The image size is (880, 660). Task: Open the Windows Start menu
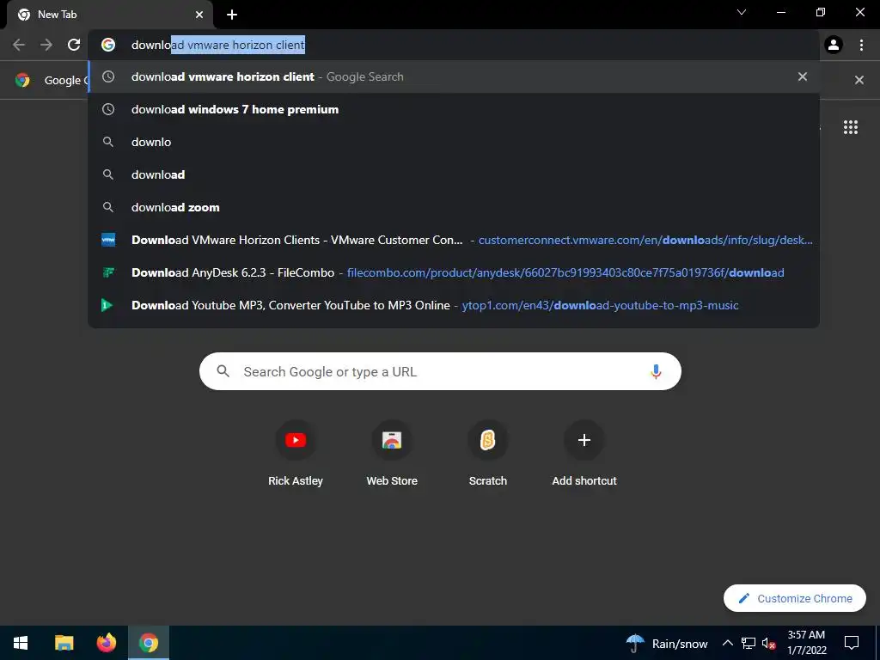click(21, 643)
